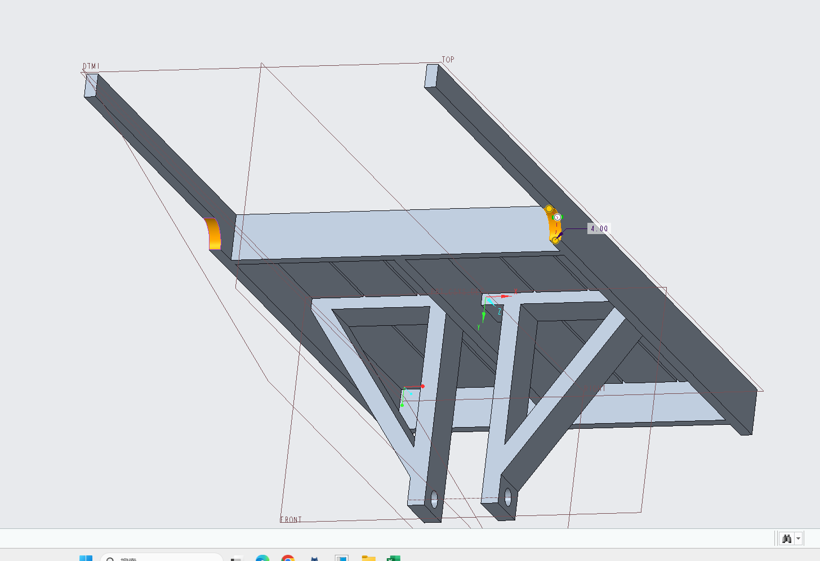This screenshot has height=561, width=820.
Task: Select the small coordinate system with red dot
Action: tap(412, 394)
